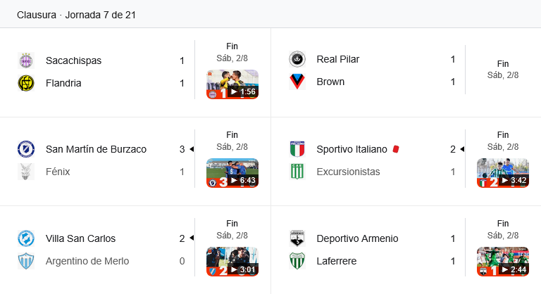
Task: Click the Sportivo Italiano crest
Action: [297, 149]
